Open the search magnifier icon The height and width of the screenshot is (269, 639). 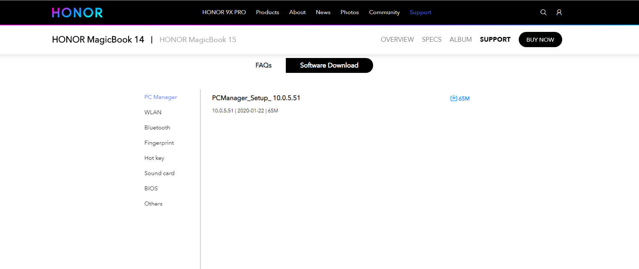tap(543, 12)
